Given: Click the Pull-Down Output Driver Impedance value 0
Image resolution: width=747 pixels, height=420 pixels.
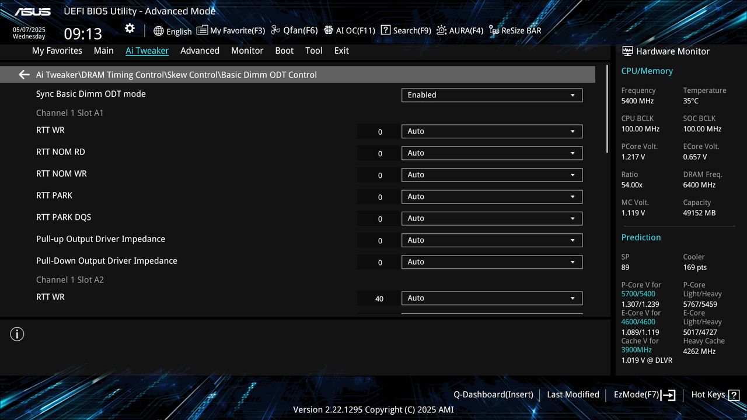Looking at the screenshot, I should pyautogui.click(x=380, y=262).
